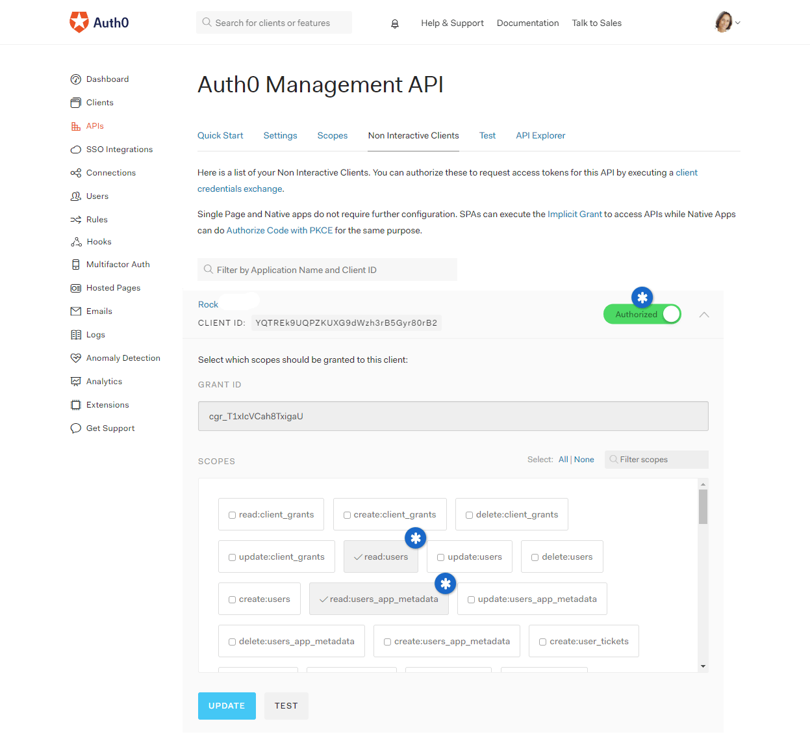Follow the Implicit Grant link

[x=575, y=214]
